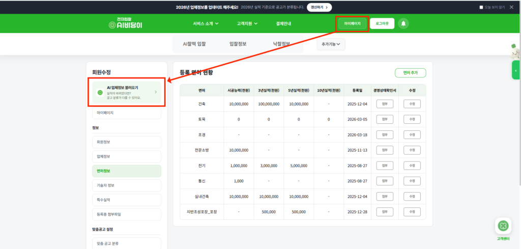521x249 pixels.
Task: Click 수정 button in 전문소방 row
Action: 412,150
